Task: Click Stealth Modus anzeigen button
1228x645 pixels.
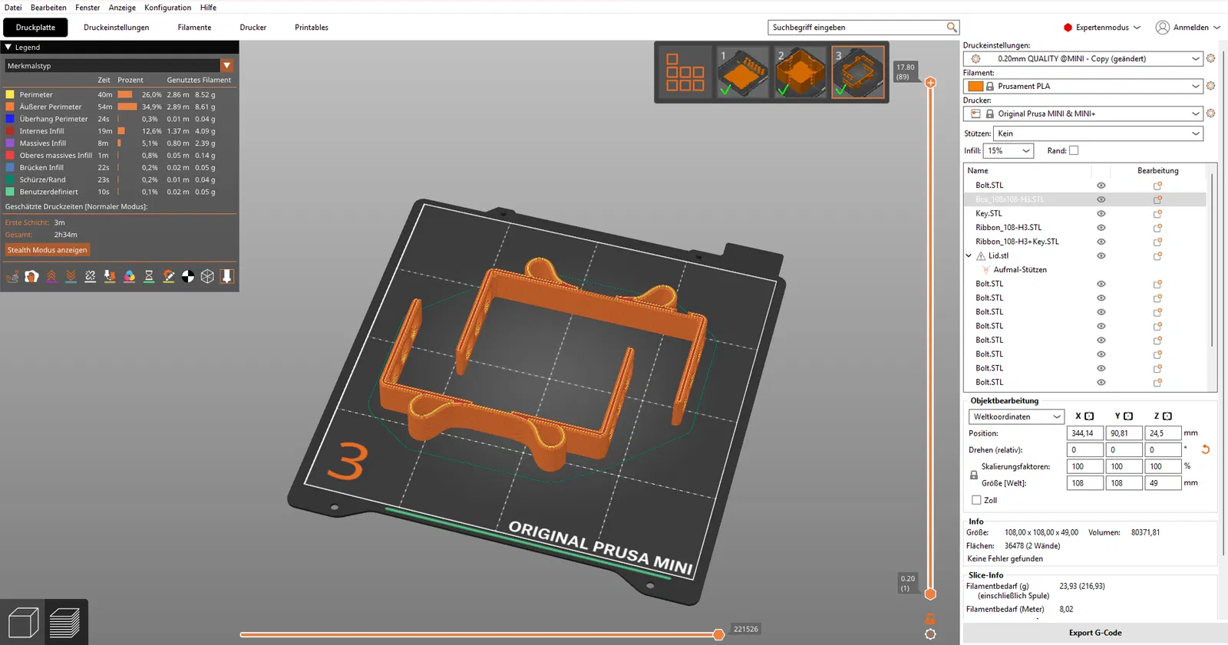Action: tap(48, 250)
